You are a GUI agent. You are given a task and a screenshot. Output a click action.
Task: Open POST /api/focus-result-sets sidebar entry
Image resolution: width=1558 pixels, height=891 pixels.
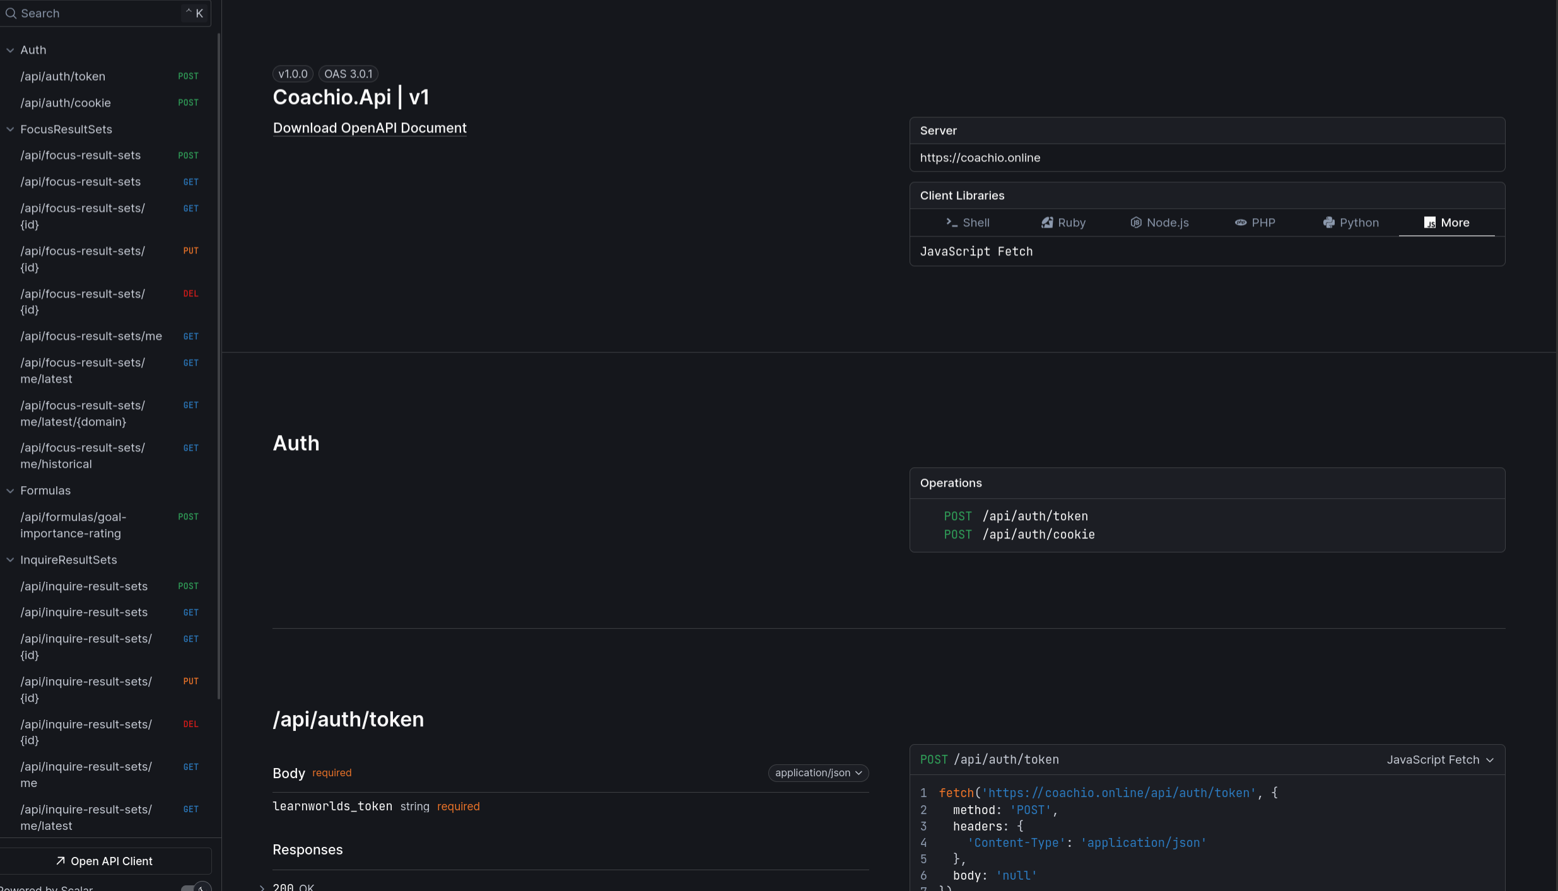pyautogui.click(x=108, y=155)
